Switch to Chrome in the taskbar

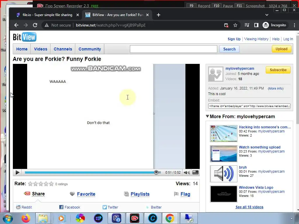tap(170, 218)
